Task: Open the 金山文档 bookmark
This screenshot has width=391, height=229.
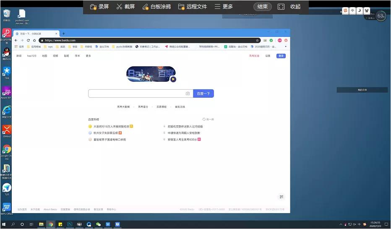Action: click(102, 47)
